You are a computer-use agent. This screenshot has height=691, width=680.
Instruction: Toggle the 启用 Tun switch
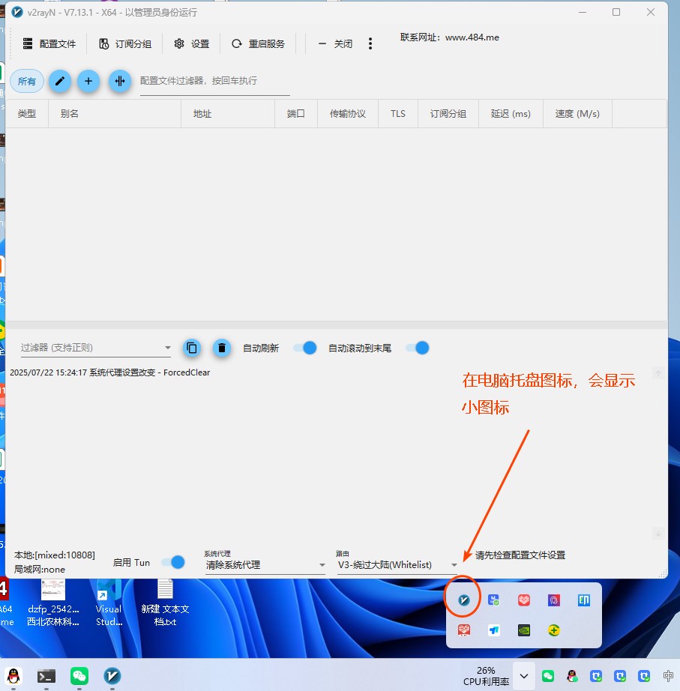tap(173, 562)
